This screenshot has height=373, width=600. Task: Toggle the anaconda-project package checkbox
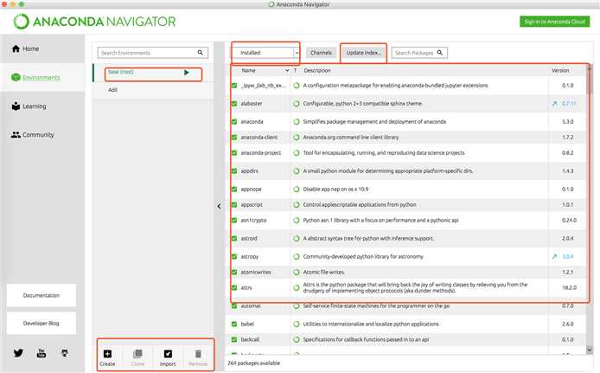pyautogui.click(x=234, y=153)
